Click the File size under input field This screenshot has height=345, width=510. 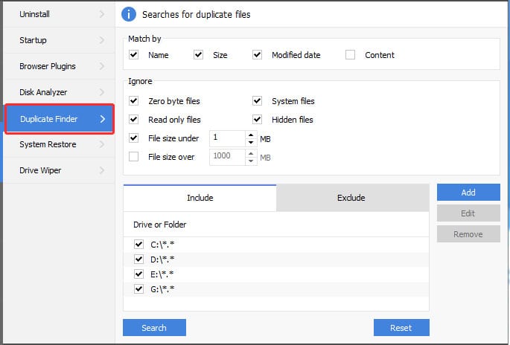coord(226,138)
